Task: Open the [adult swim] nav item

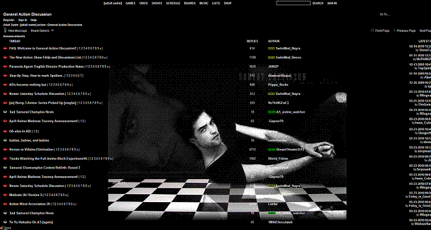Action: point(112,3)
